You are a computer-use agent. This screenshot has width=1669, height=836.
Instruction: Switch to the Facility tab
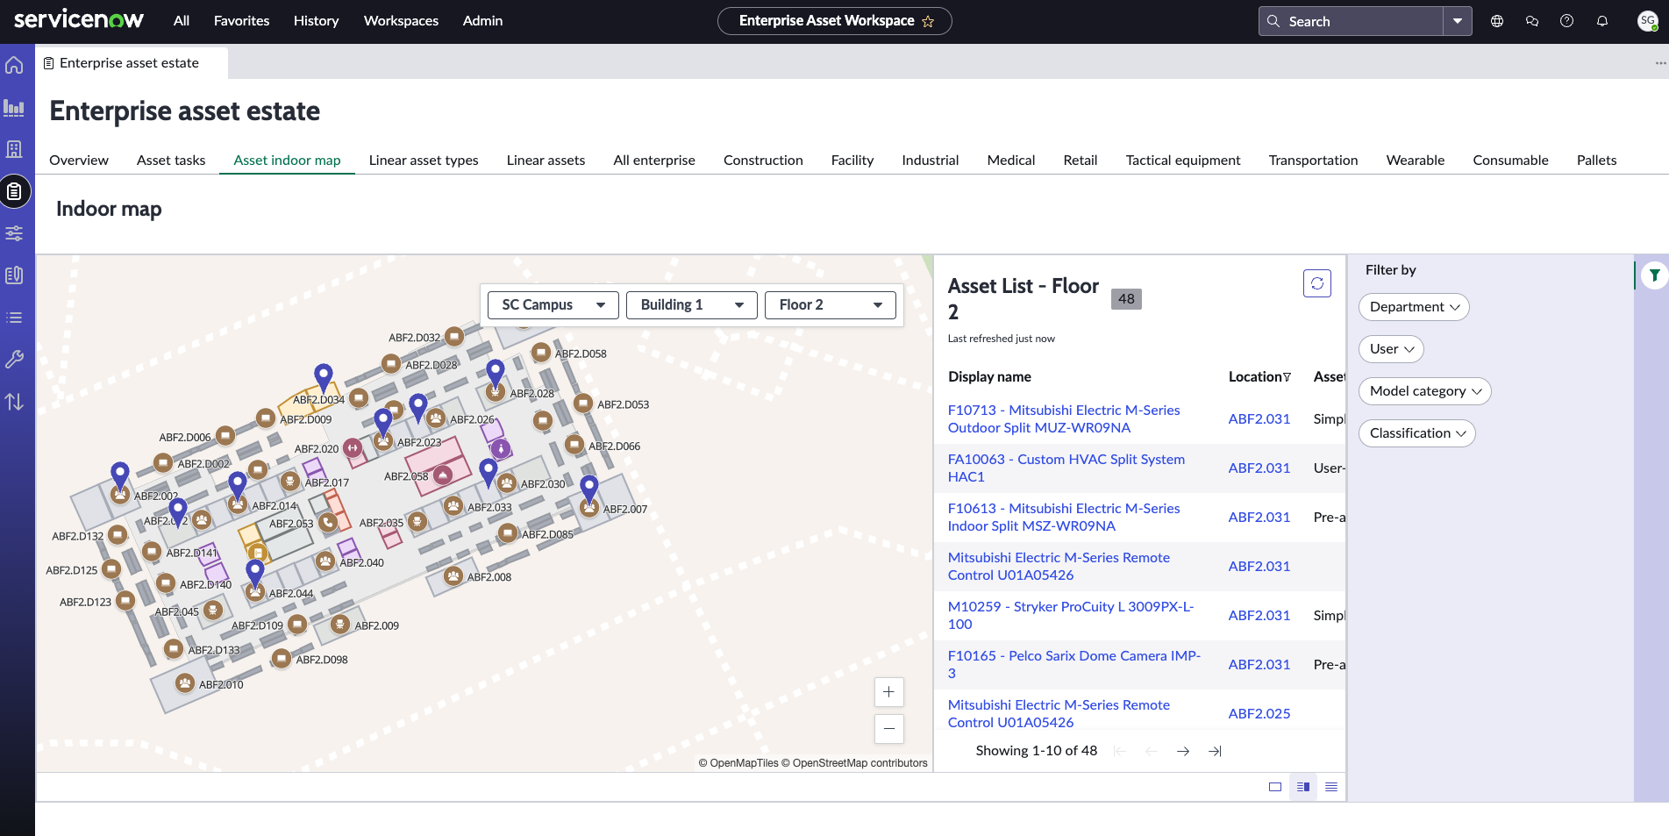point(852,160)
